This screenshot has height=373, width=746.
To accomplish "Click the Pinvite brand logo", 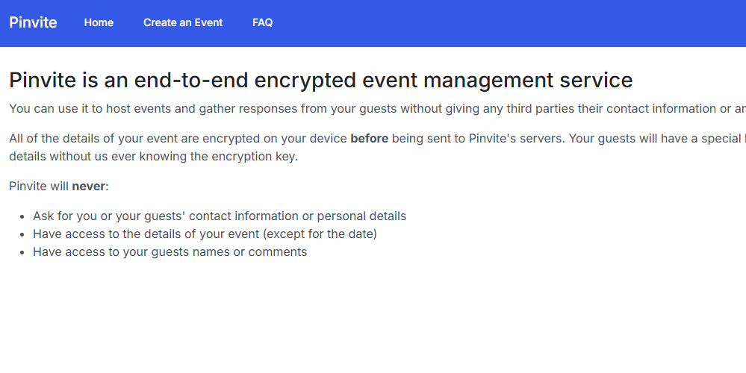I will click(x=33, y=22).
